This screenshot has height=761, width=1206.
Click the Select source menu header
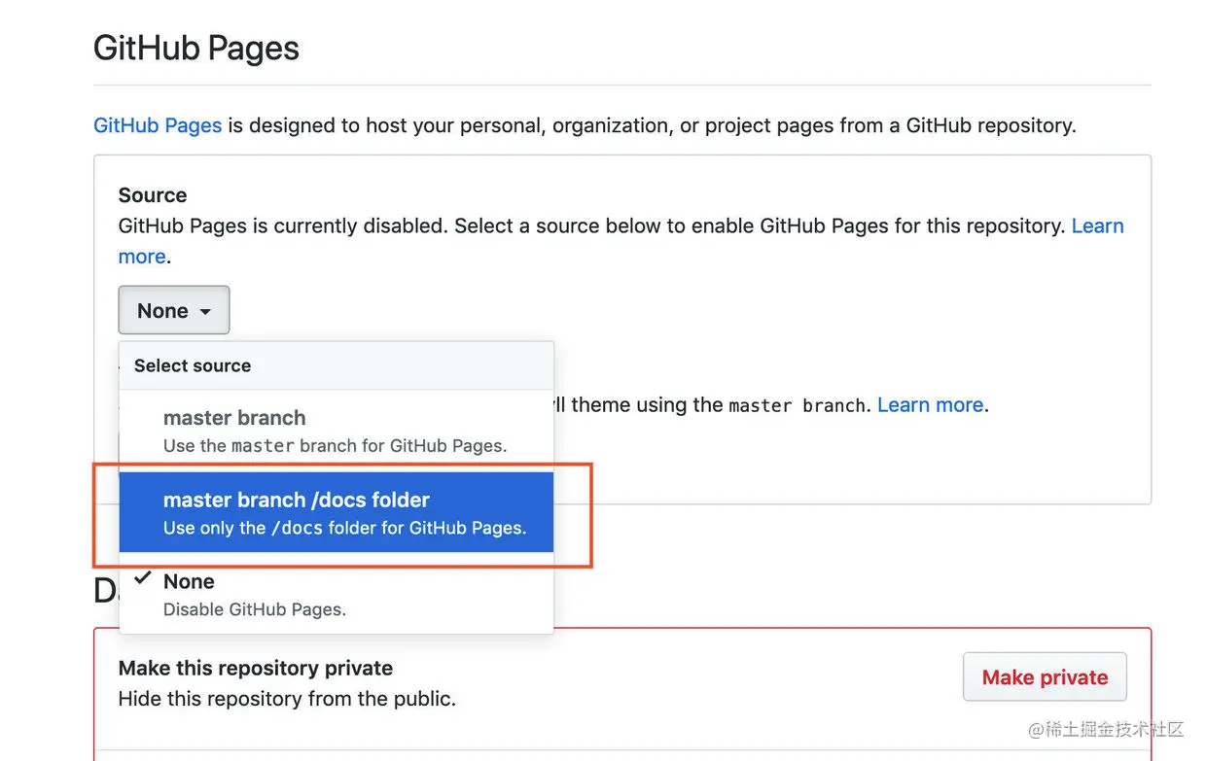(x=337, y=365)
